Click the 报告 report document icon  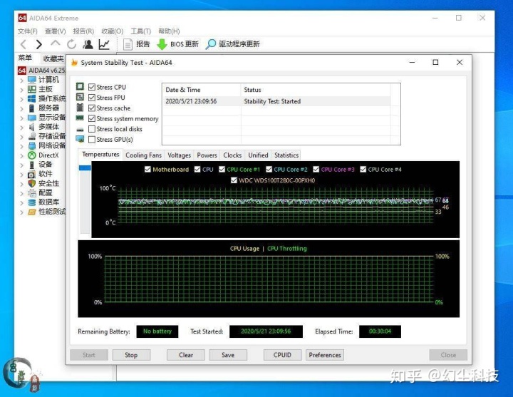coord(128,44)
